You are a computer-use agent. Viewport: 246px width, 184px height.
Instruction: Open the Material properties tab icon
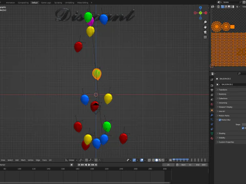212,139
